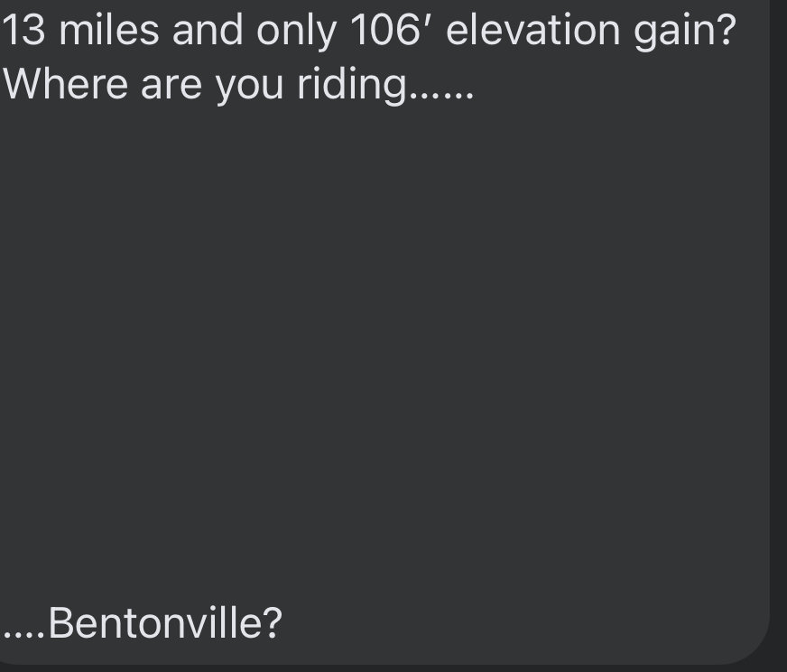Click the word "elevation" in first line
787x672 pixels.
click(x=533, y=30)
